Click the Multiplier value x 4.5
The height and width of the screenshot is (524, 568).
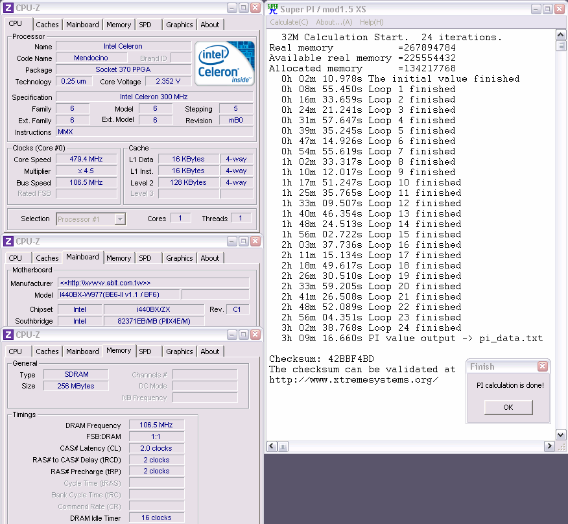click(86, 171)
